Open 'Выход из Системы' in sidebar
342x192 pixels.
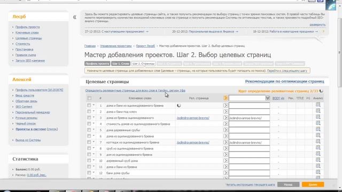pyautogui.click(x=28, y=140)
